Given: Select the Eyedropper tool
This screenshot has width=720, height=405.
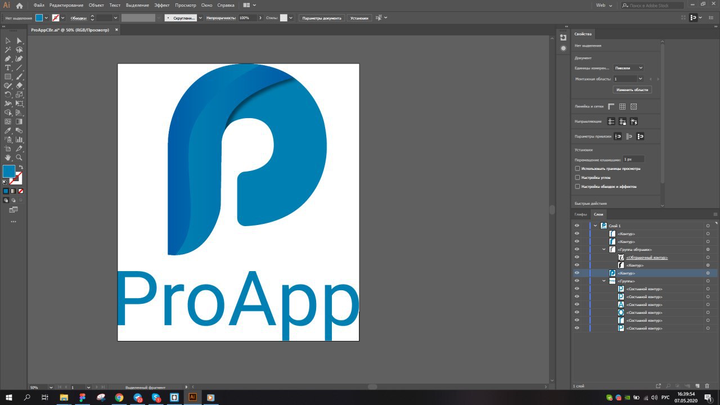Looking at the screenshot, I should pos(8,130).
